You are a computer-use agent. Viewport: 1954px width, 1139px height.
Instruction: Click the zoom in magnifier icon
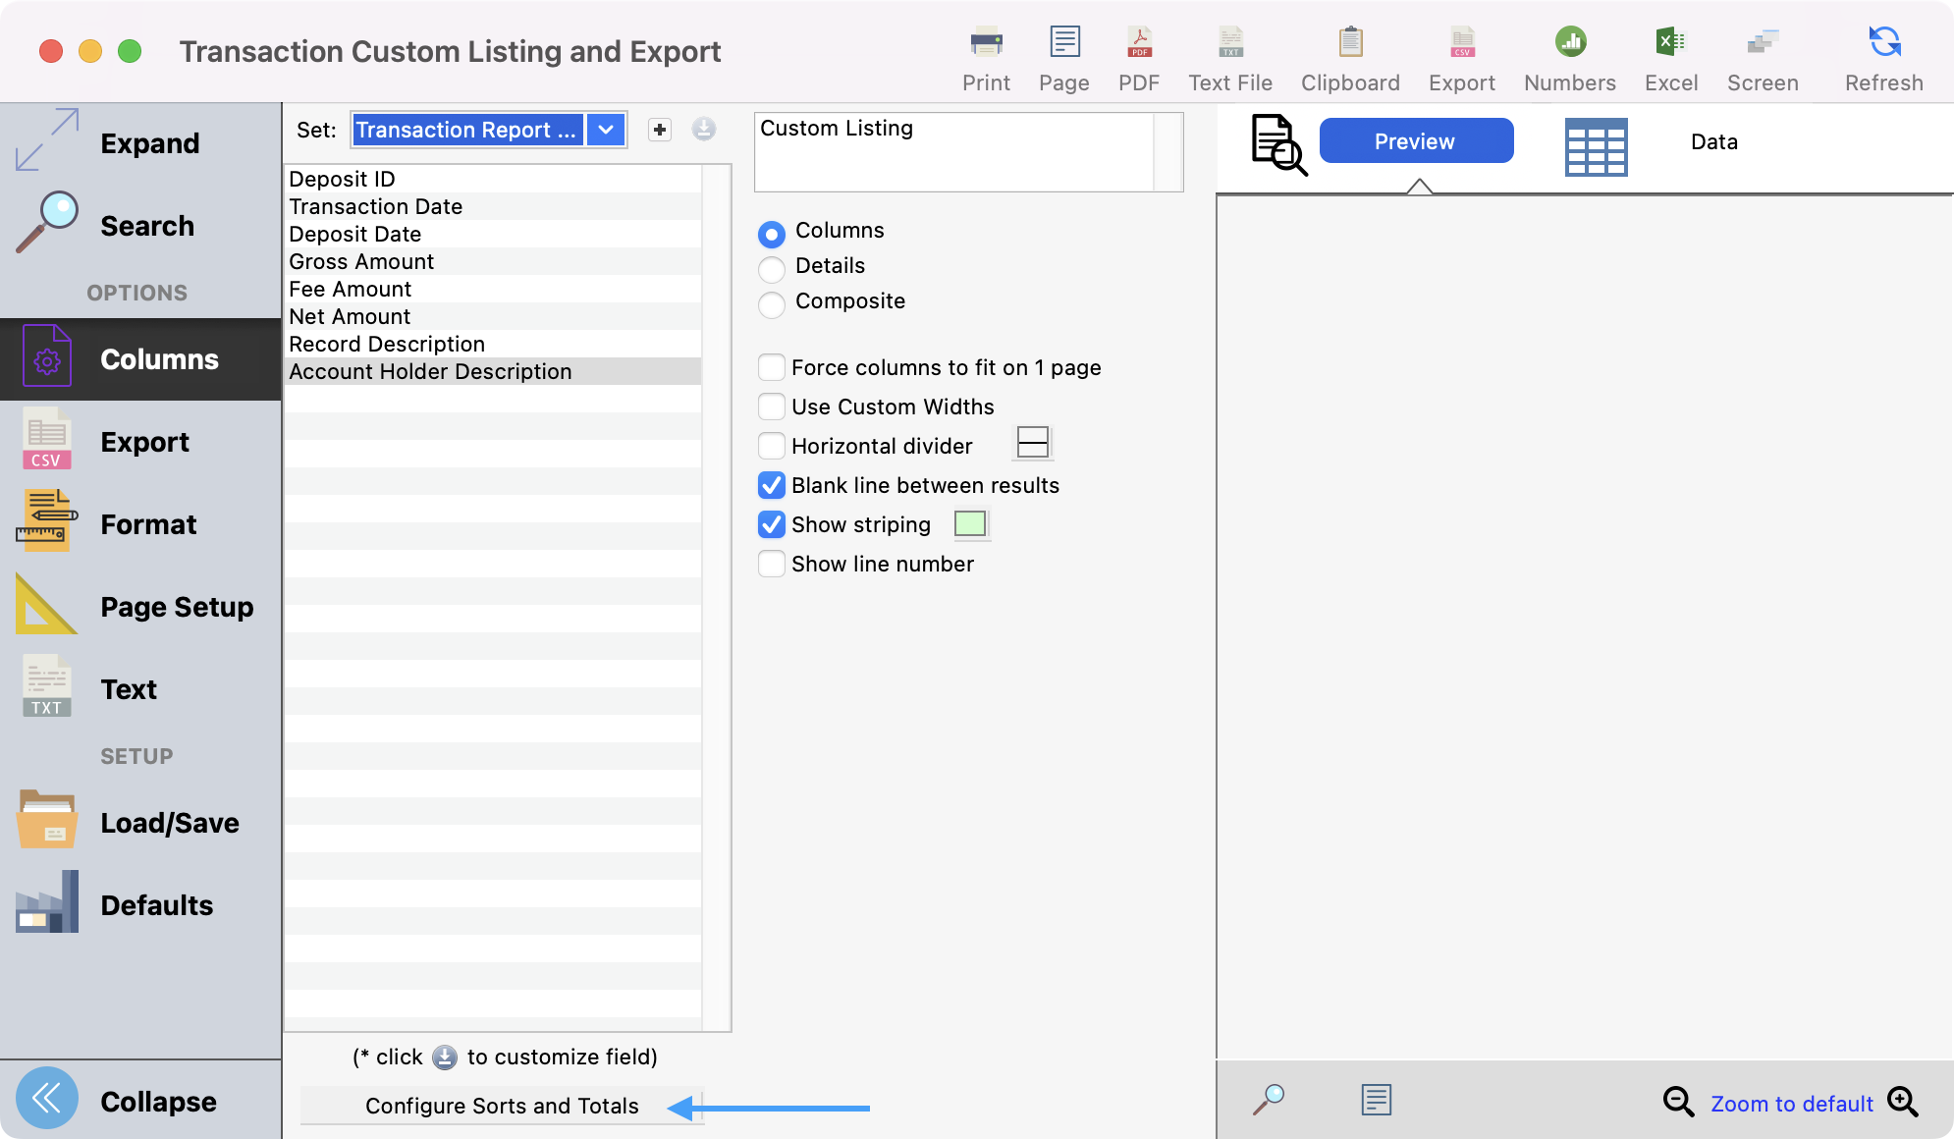pyautogui.click(x=1903, y=1102)
